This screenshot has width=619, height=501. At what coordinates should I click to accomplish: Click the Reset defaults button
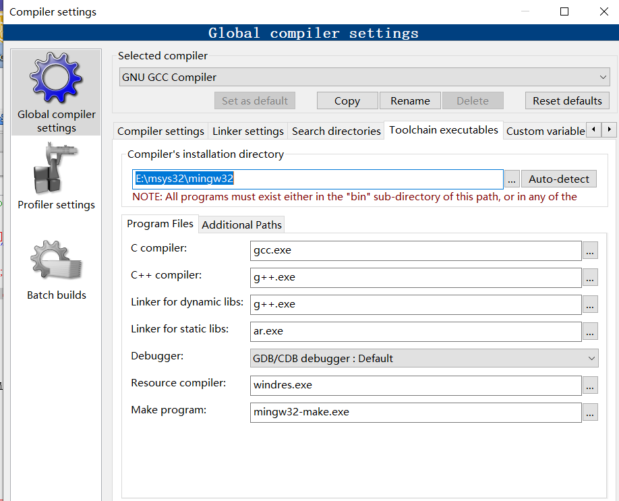567,100
